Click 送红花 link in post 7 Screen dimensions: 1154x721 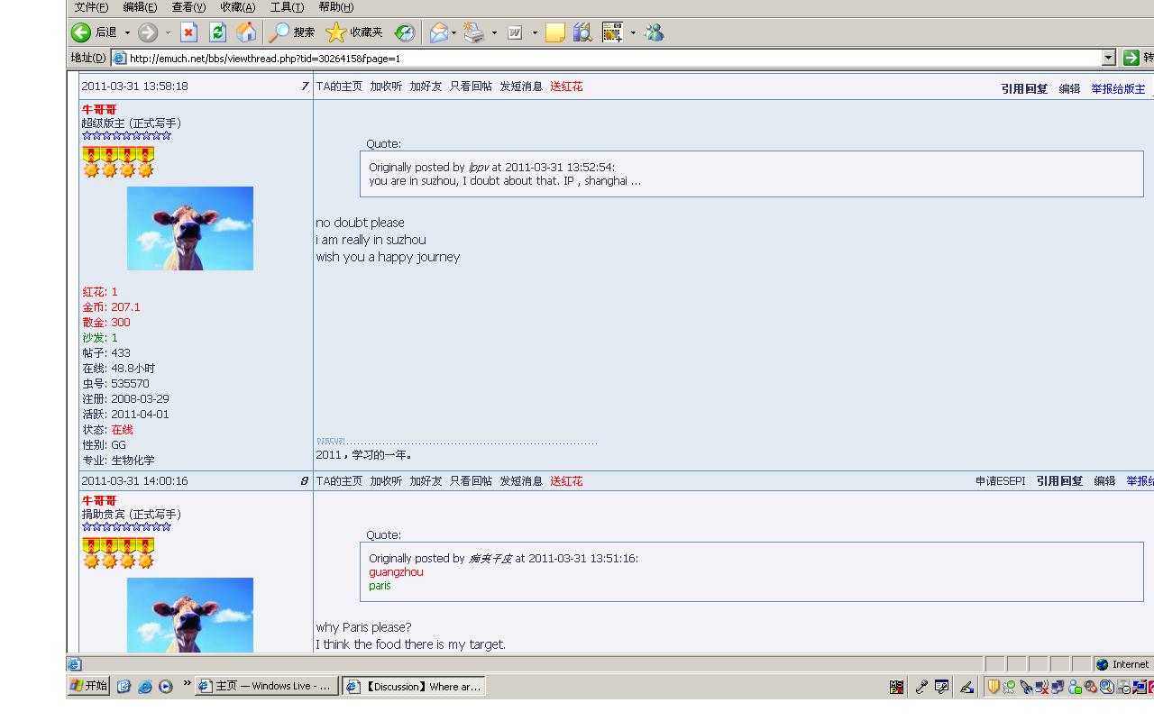tap(566, 87)
